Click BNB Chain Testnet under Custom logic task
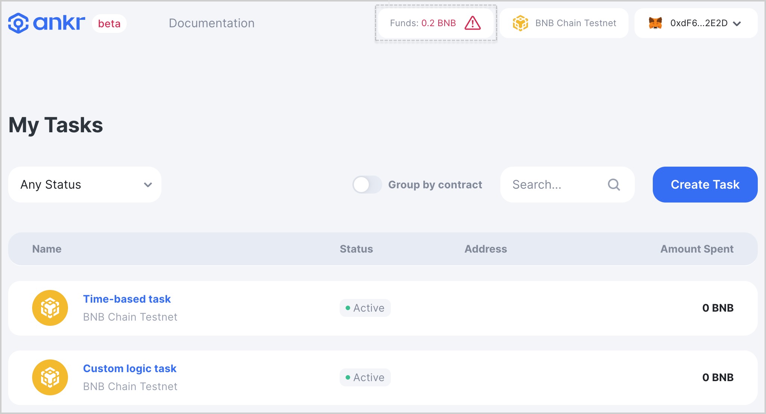Screen dimensions: 766x414 130,386
